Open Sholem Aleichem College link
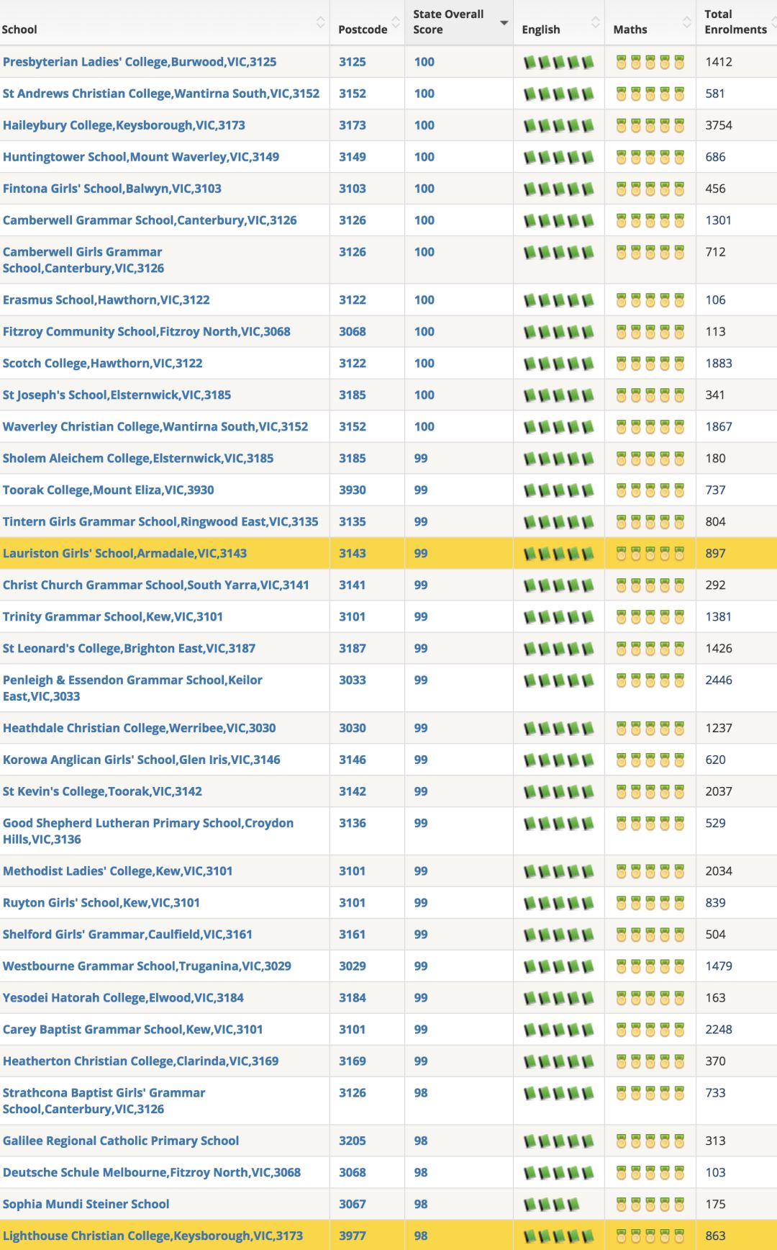Screen dimensions: 777x1250 138,458
